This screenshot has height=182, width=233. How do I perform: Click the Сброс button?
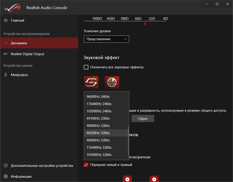(x=143, y=119)
